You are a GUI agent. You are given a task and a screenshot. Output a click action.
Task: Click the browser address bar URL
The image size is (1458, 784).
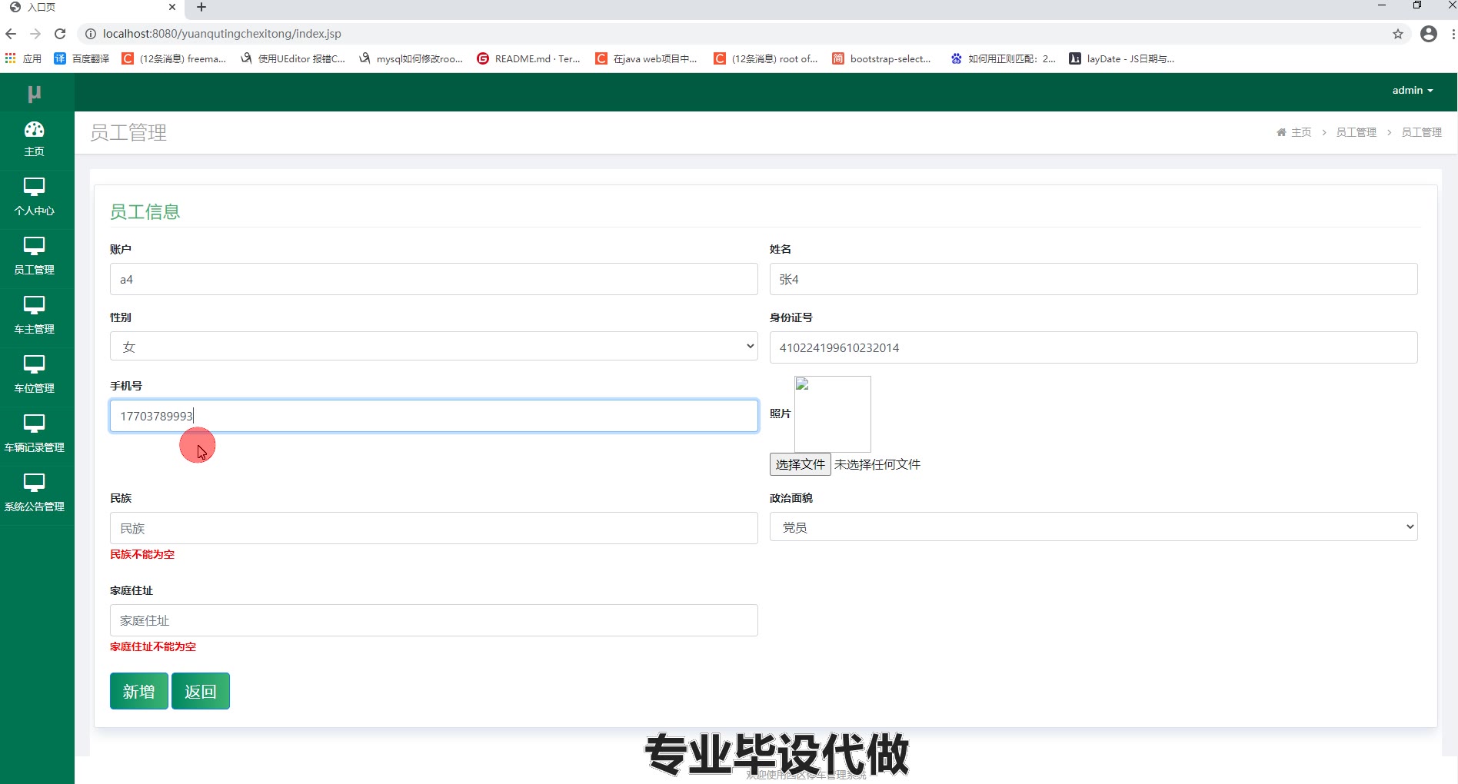coord(221,34)
